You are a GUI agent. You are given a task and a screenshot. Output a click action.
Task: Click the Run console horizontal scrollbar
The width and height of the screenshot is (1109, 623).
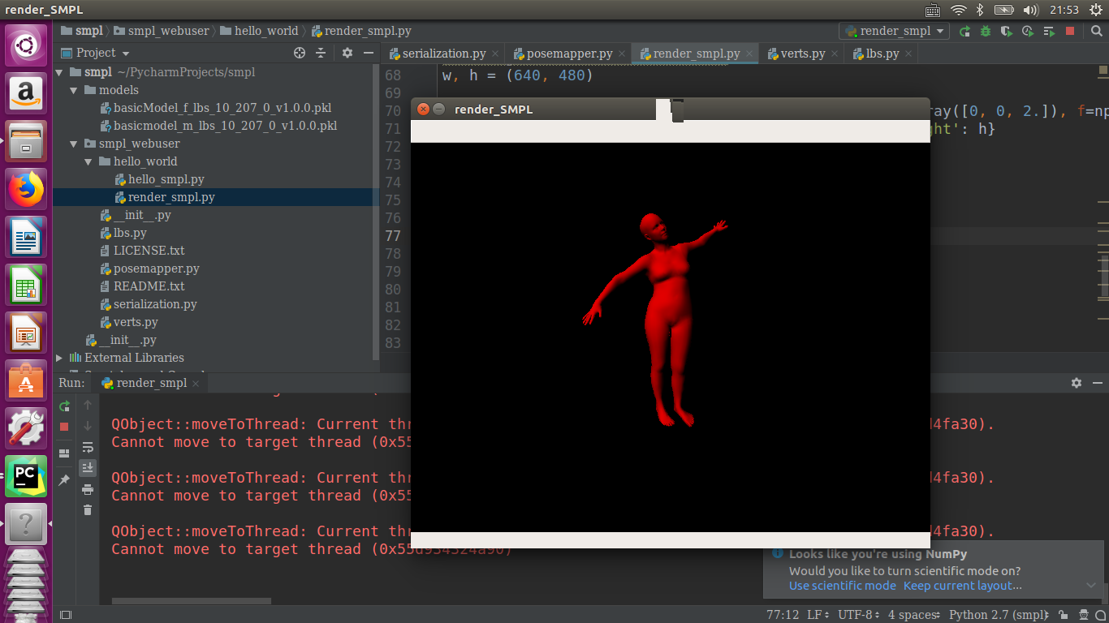coord(191,601)
